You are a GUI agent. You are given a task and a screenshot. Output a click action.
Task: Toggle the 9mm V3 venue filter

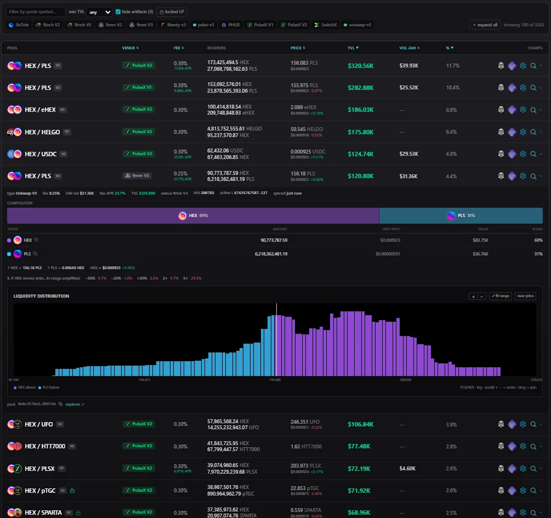coord(141,25)
